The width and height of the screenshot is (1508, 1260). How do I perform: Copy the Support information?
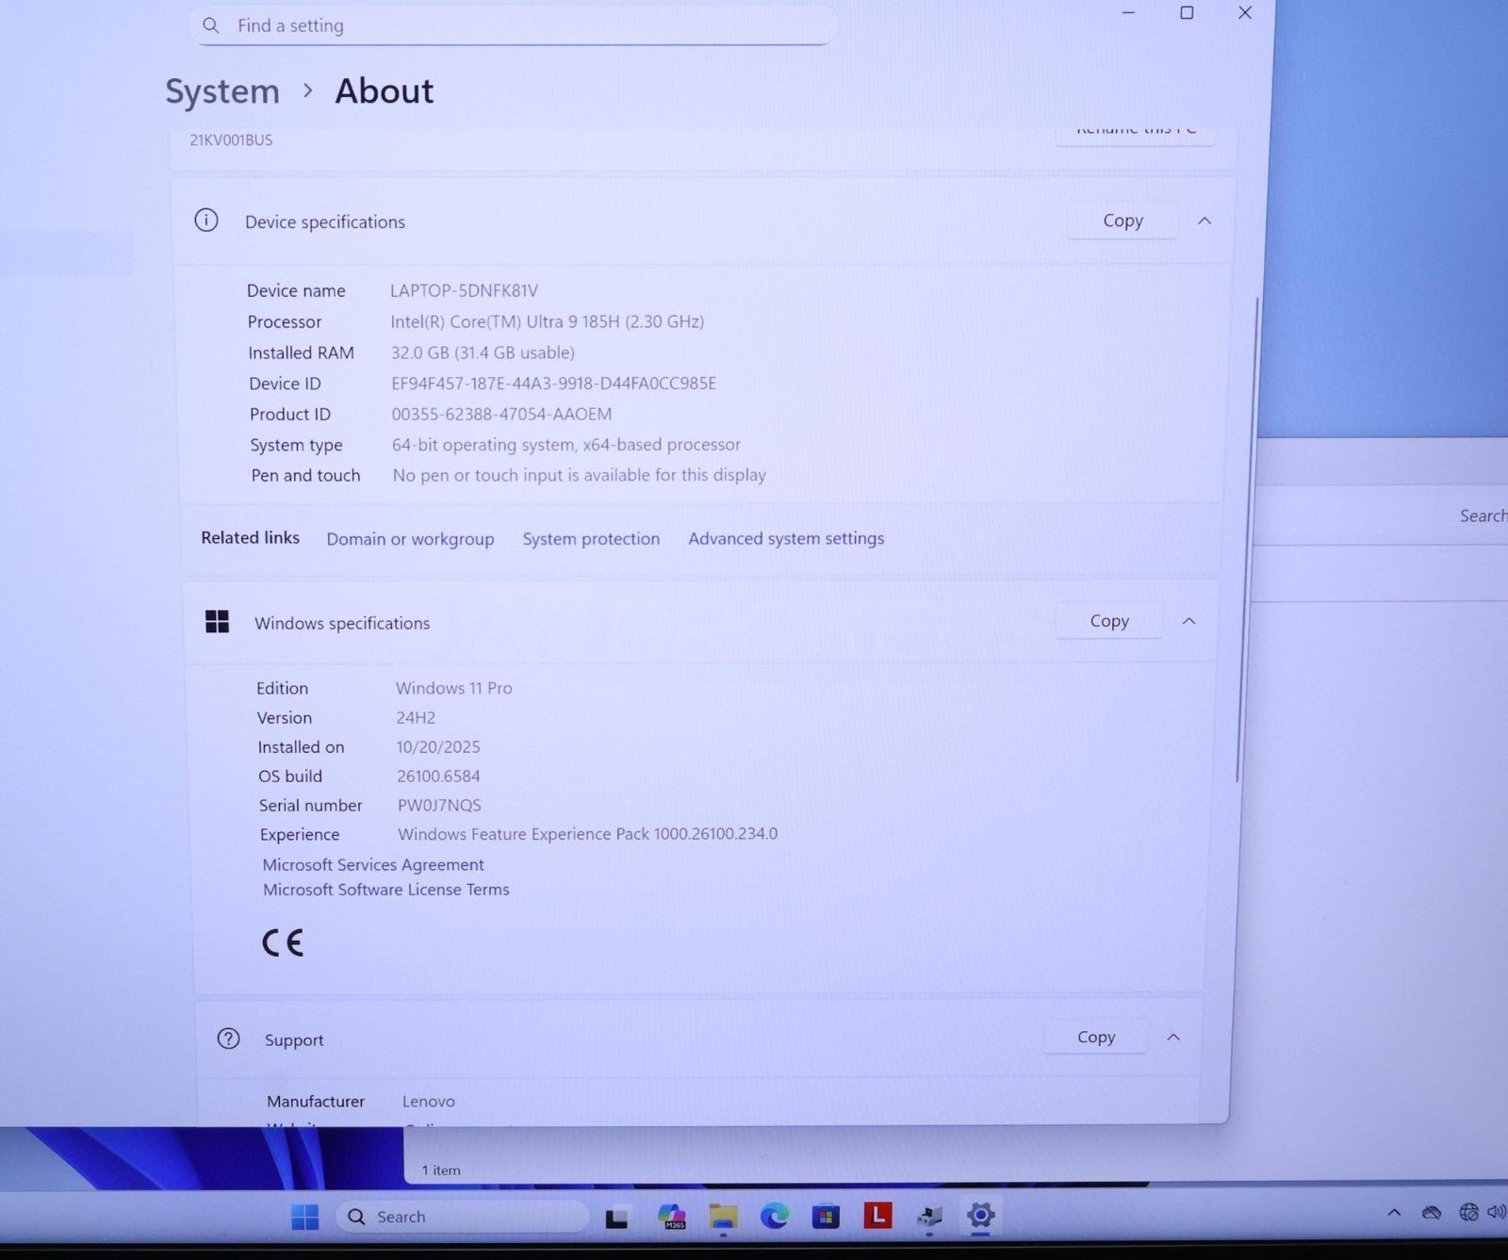pos(1095,1037)
